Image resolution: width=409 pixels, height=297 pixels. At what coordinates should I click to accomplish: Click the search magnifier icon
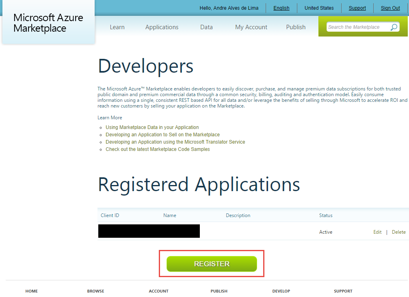pos(394,27)
